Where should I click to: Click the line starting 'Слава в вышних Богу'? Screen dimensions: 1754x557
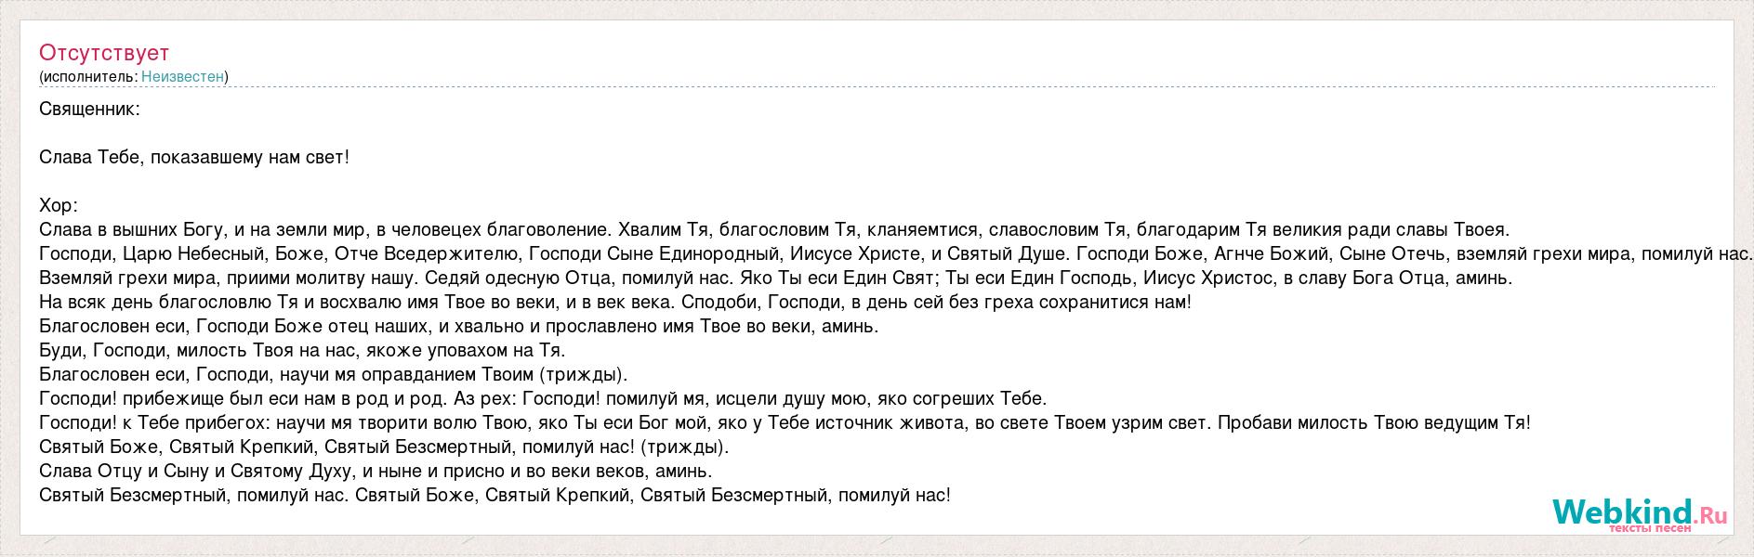click(x=775, y=229)
